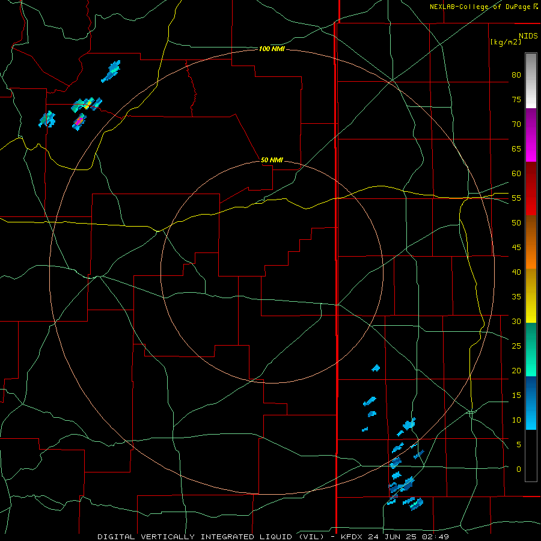Select the 5 value on the scale

(x=519, y=444)
